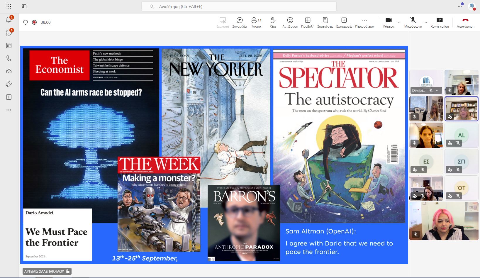The width and height of the screenshot is (480, 278).
Task: Click the 38:00 meeting timer
Action: 45,22
